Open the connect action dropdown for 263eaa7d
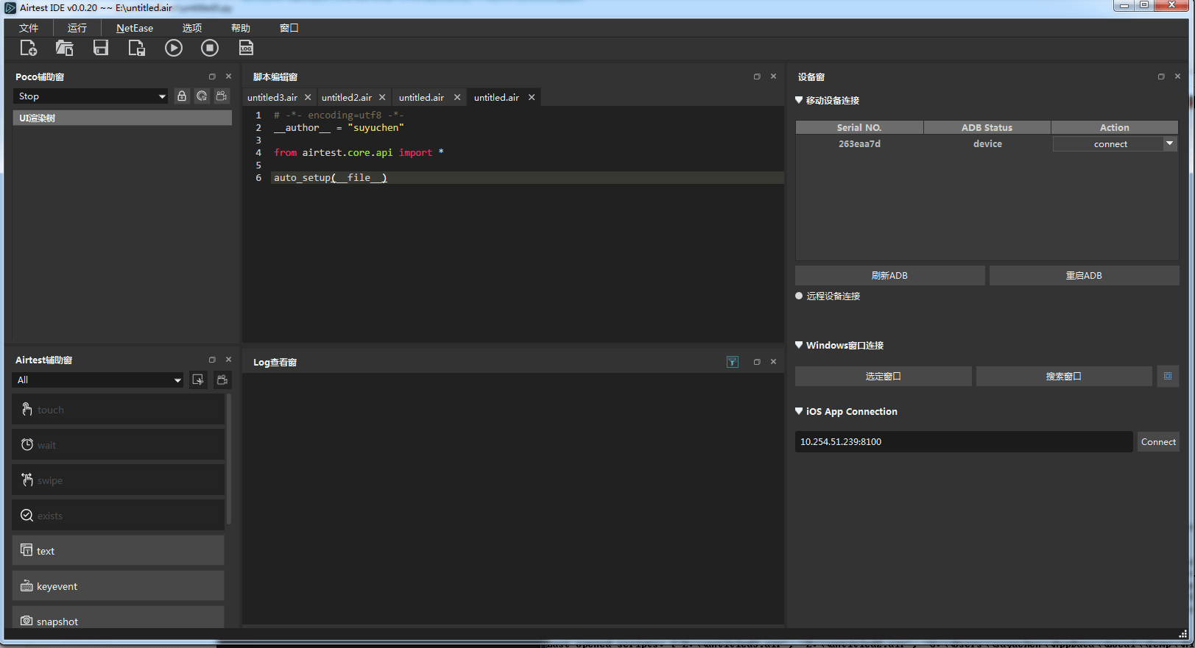The width and height of the screenshot is (1195, 648). (x=1169, y=144)
